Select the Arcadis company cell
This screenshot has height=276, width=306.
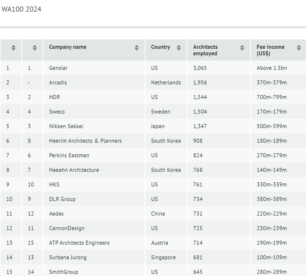94,83
